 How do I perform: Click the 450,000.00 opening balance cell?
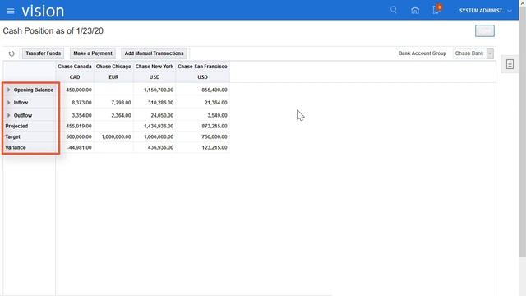75,90
